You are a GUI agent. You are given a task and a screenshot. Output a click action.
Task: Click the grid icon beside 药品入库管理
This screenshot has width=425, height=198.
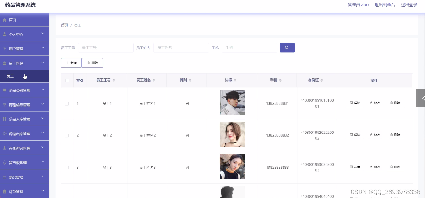[x=4, y=119]
